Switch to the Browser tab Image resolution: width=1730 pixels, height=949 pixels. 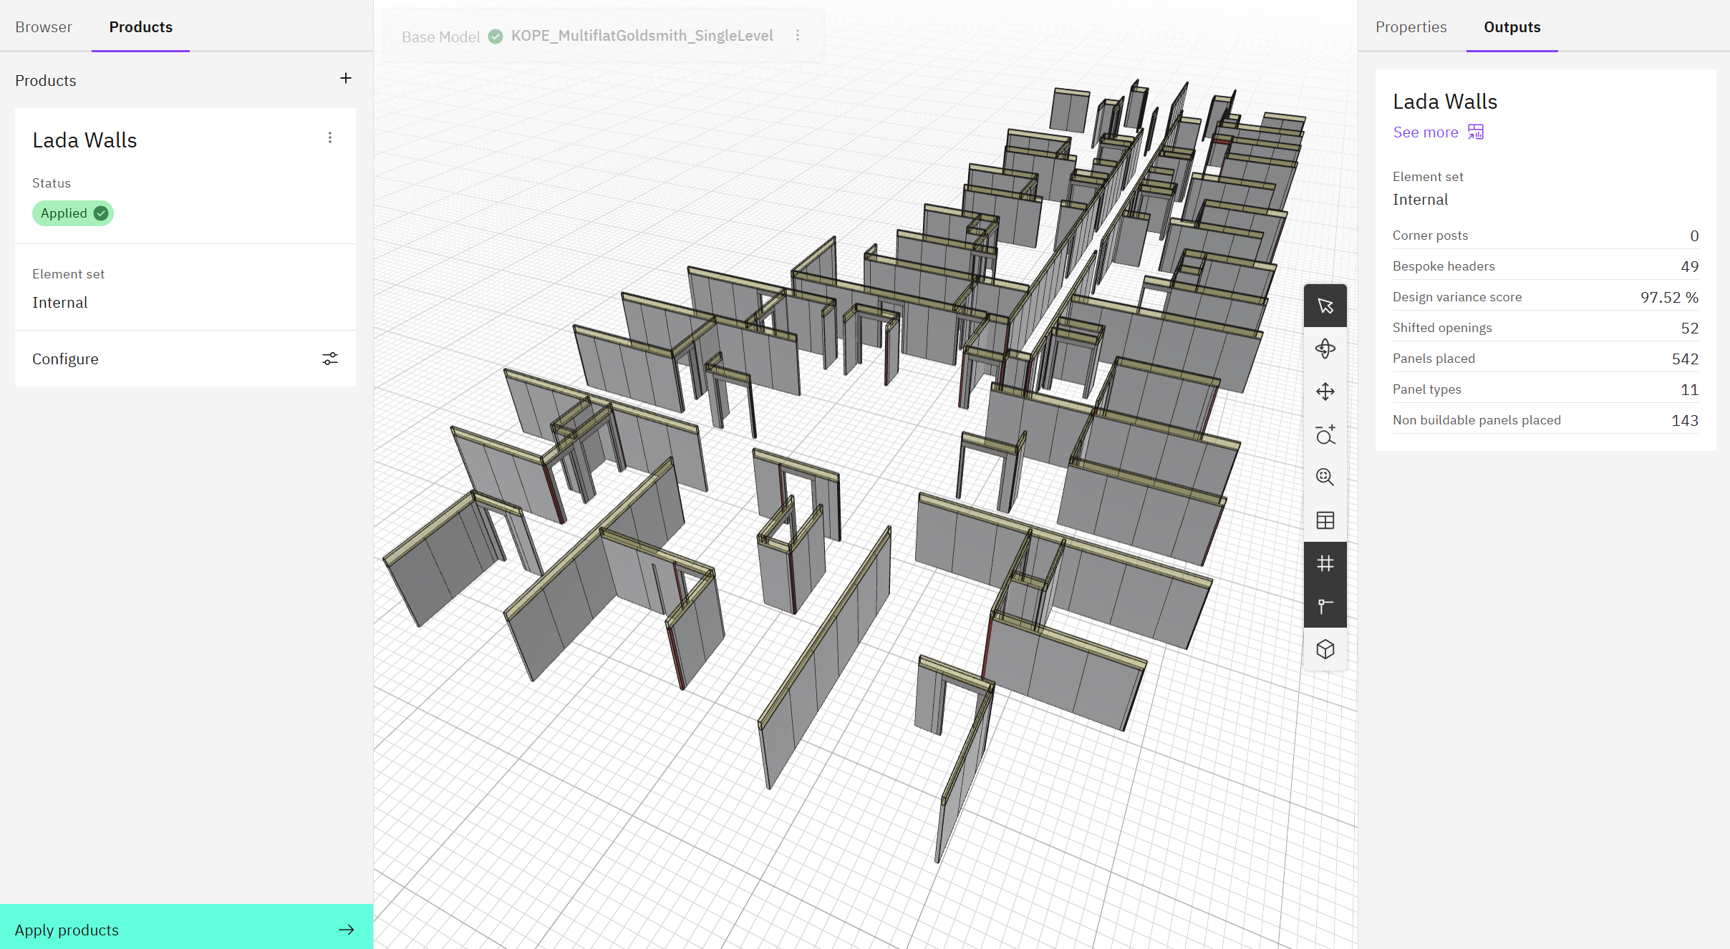pos(43,27)
